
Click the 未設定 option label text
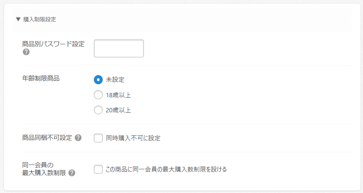click(115, 79)
